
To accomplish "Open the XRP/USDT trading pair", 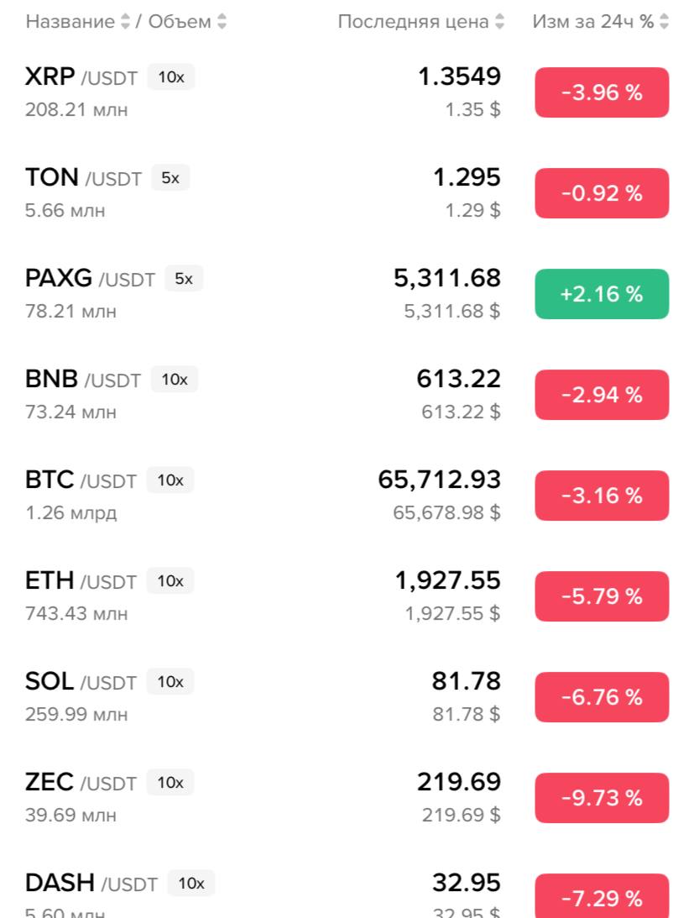I will (347, 92).
